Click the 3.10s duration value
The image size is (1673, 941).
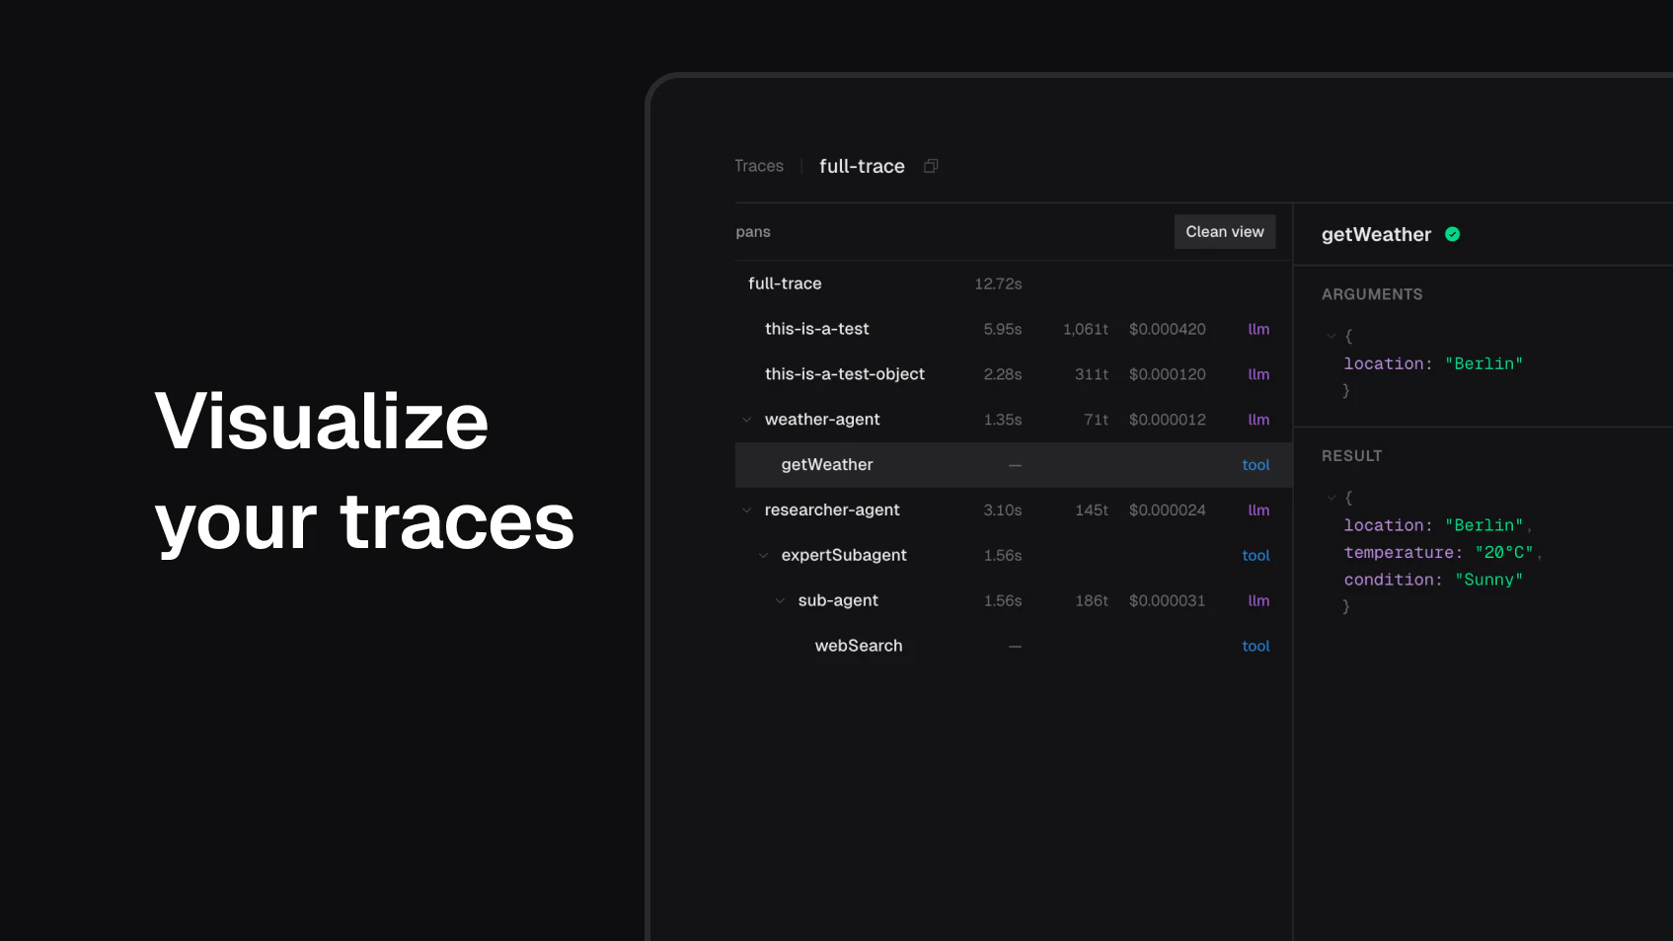(1003, 510)
